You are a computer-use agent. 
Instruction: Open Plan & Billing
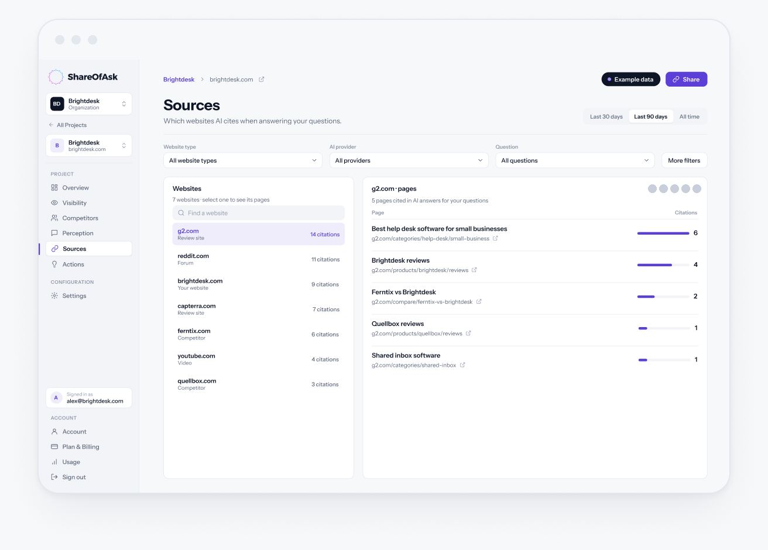[89, 447]
